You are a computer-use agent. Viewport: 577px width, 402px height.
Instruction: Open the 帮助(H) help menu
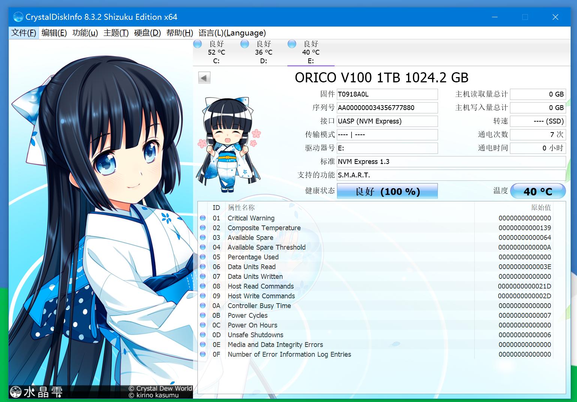180,33
